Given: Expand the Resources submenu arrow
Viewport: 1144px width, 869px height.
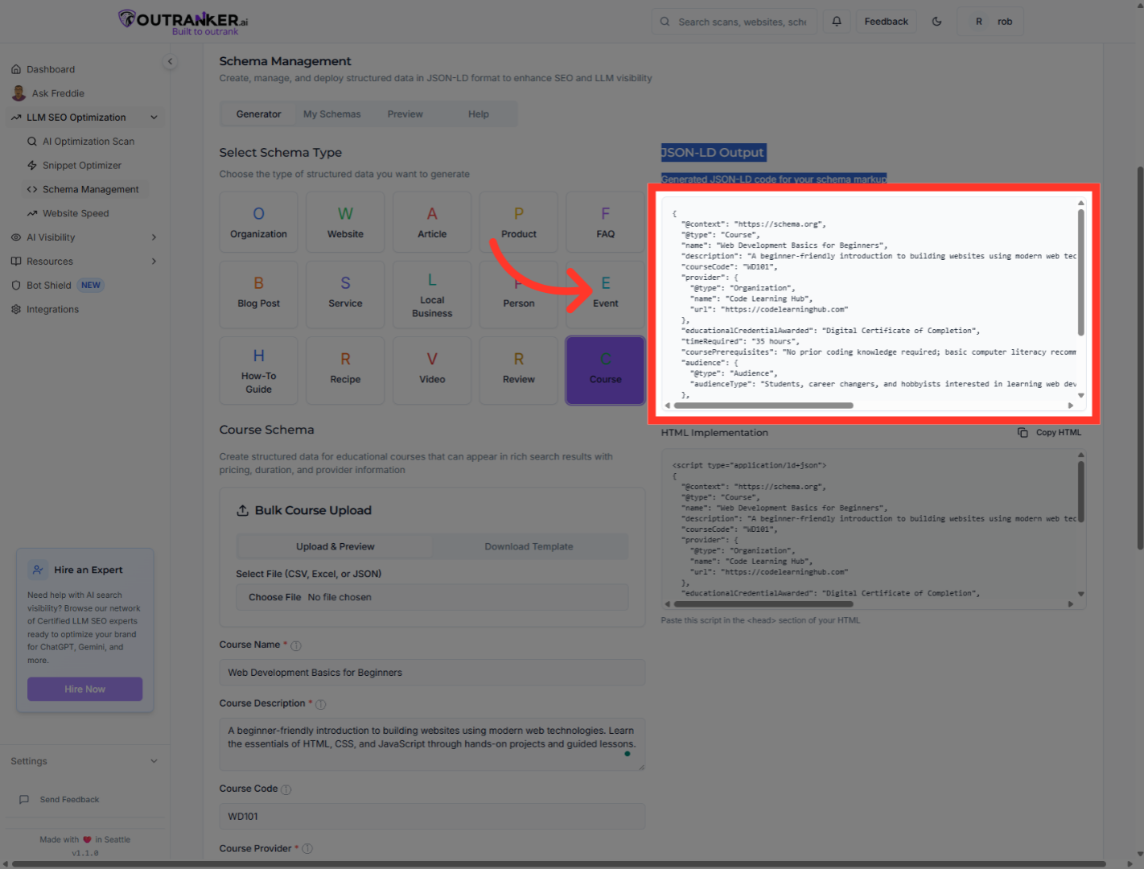Looking at the screenshot, I should (x=154, y=262).
